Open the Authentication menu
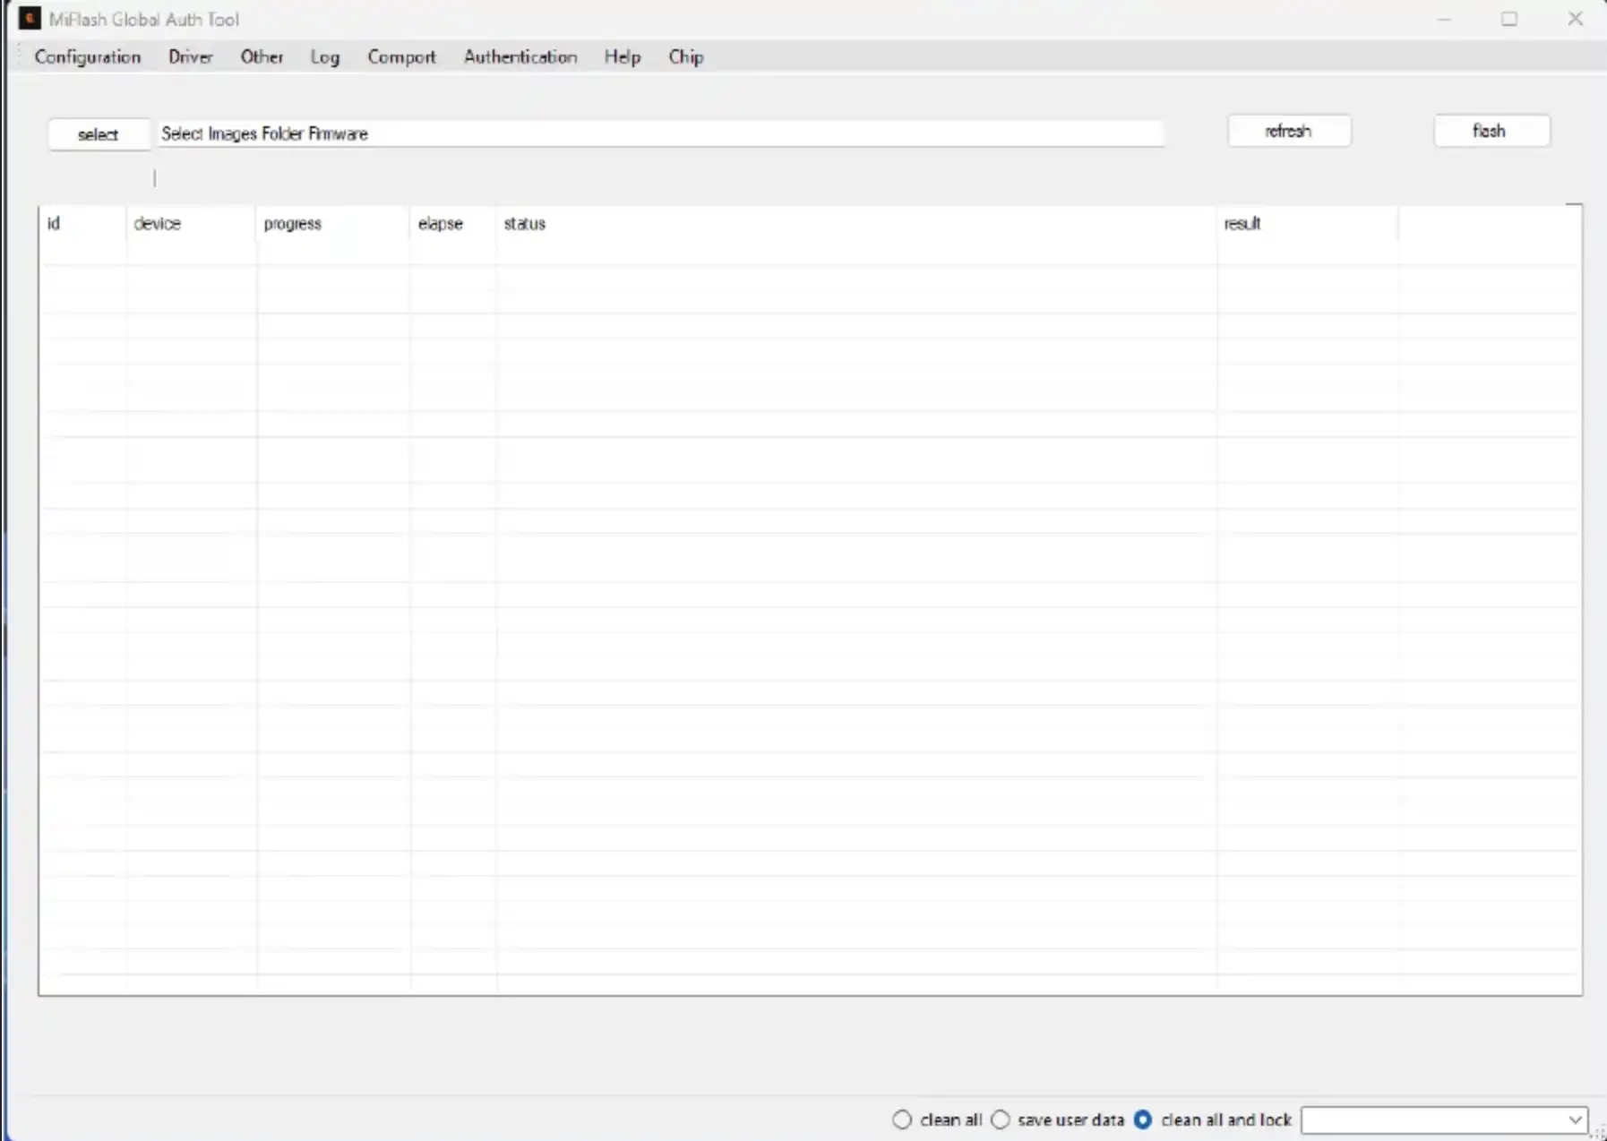Viewport: 1607px width, 1141px height. (520, 56)
